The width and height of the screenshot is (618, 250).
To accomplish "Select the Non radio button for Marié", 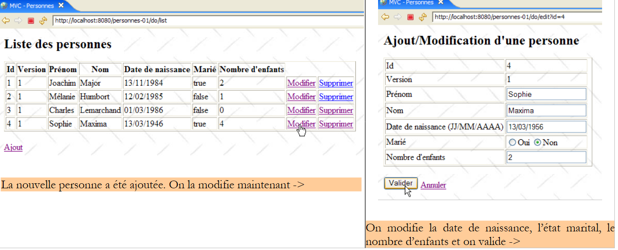I will [x=538, y=142].
